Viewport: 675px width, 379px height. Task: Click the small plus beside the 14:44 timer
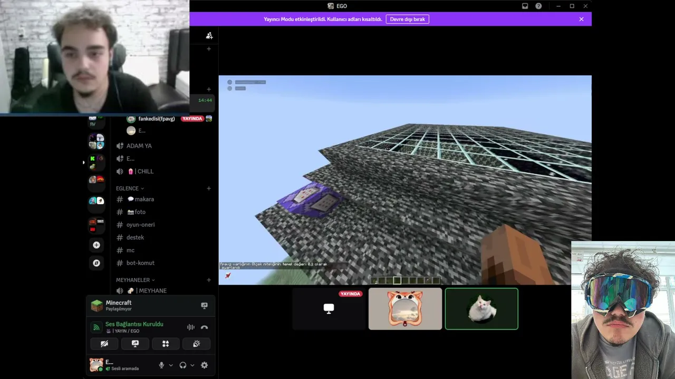209,89
